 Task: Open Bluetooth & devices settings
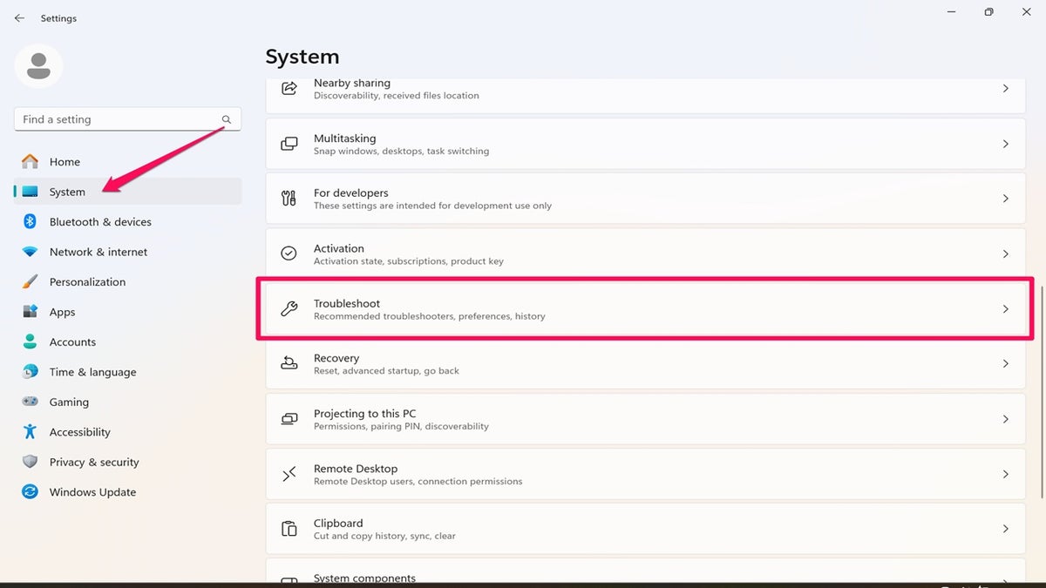pos(127,221)
